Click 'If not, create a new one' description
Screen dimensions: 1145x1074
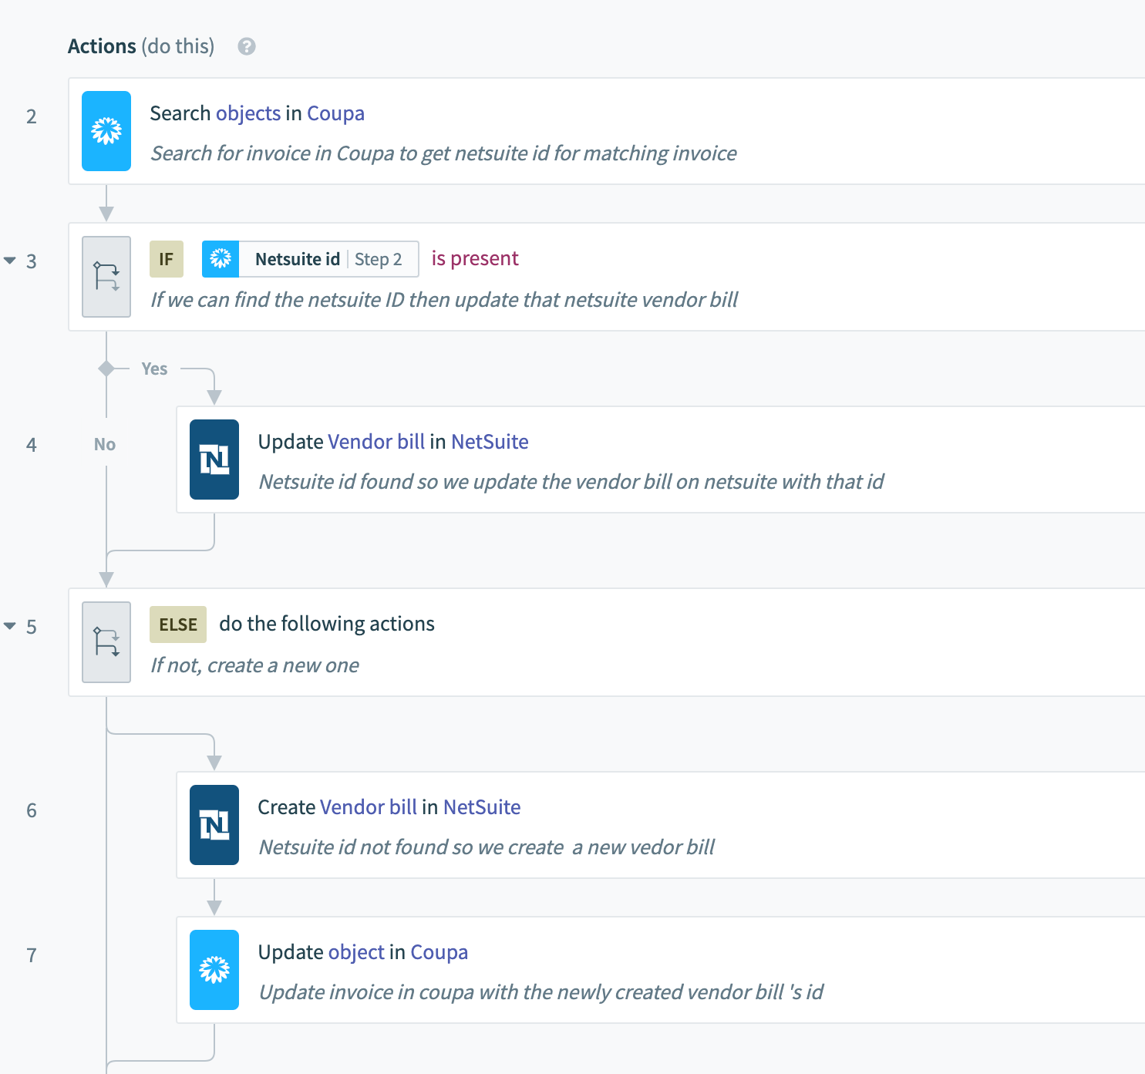(254, 665)
